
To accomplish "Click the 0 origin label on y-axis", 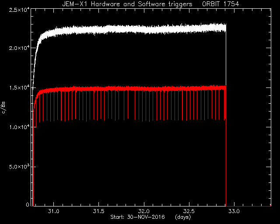I will pyautogui.click(x=28, y=205).
